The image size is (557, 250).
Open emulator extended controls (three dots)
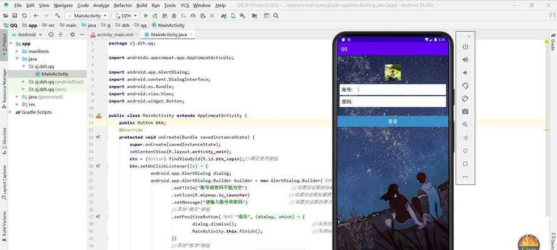tap(465, 177)
